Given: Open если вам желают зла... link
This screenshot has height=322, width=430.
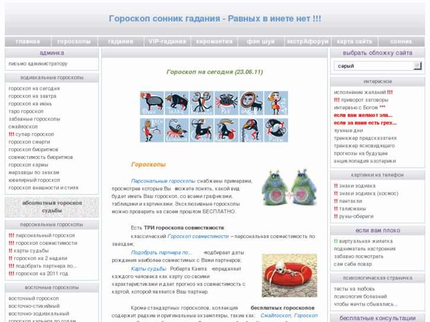Looking at the screenshot, I should click(x=363, y=115).
